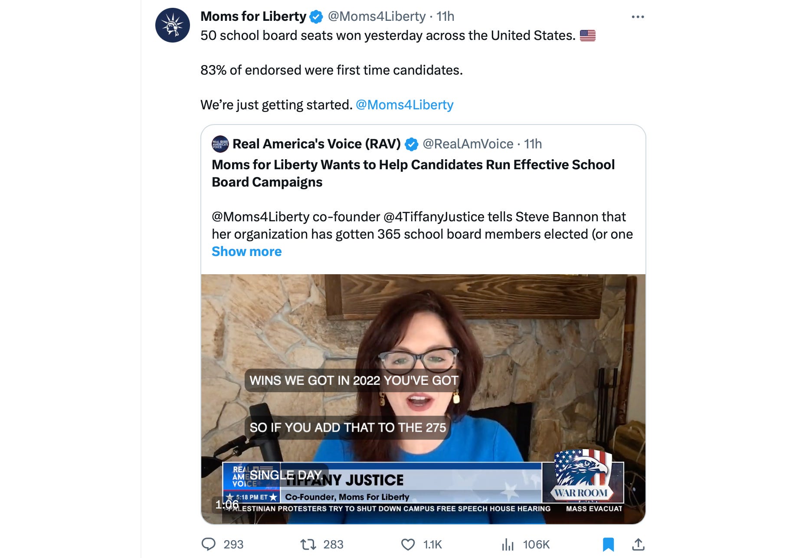Expand quoted tweet with Show more

(x=246, y=251)
